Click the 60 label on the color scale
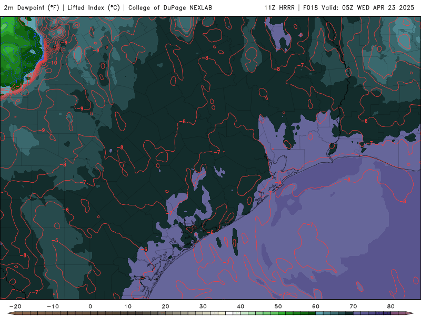Image resolution: width=421 pixels, height=316 pixels. coord(316,307)
